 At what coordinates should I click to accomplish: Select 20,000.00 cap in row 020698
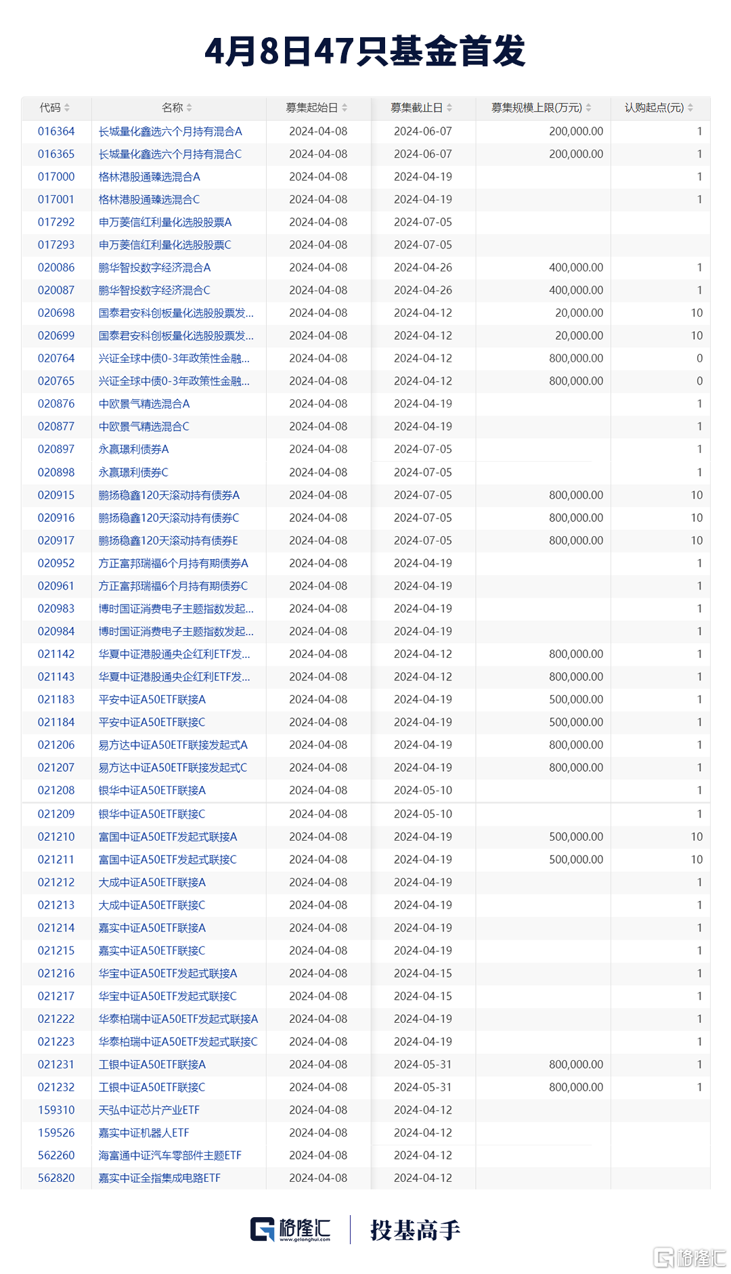579,313
